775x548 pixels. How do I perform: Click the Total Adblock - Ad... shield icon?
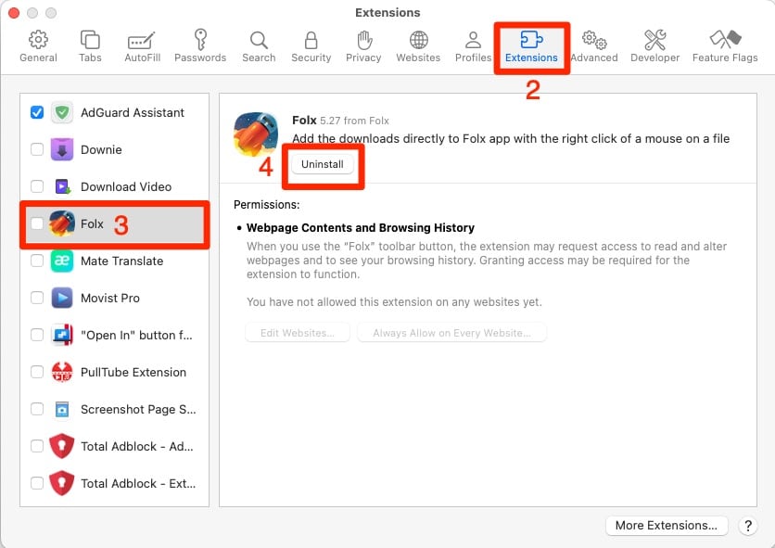click(x=62, y=446)
